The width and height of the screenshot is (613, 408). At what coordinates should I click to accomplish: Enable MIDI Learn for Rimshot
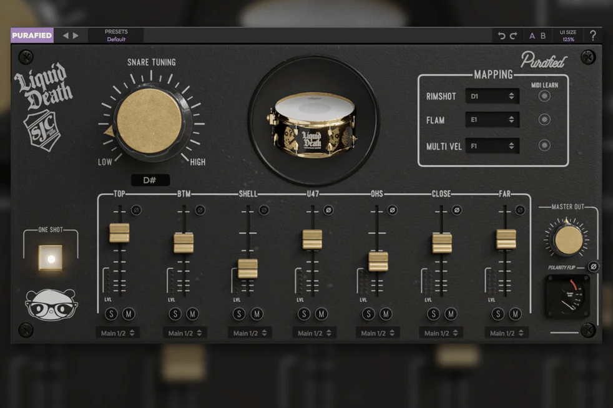pyautogui.click(x=544, y=95)
